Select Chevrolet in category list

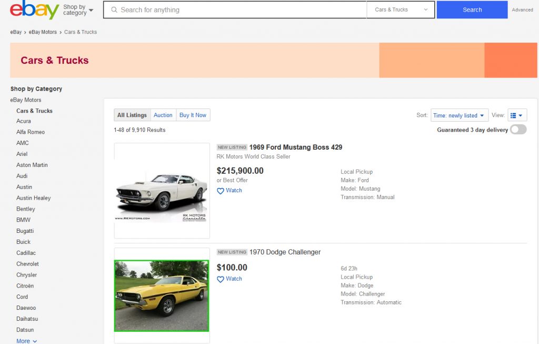pyautogui.click(x=27, y=264)
